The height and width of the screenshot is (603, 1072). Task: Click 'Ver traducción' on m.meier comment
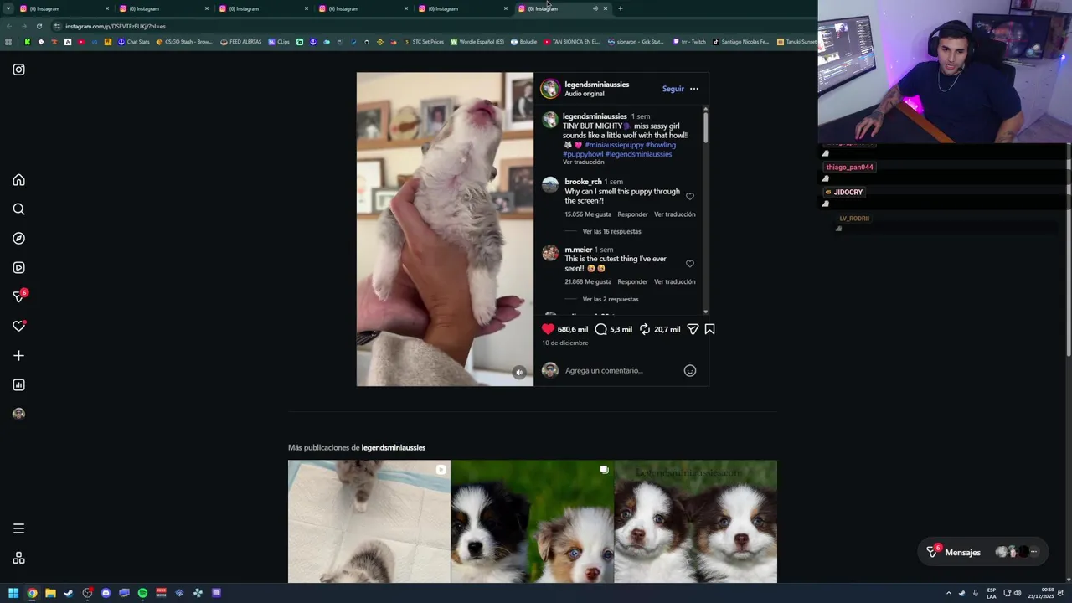pyautogui.click(x=675, y=282)
